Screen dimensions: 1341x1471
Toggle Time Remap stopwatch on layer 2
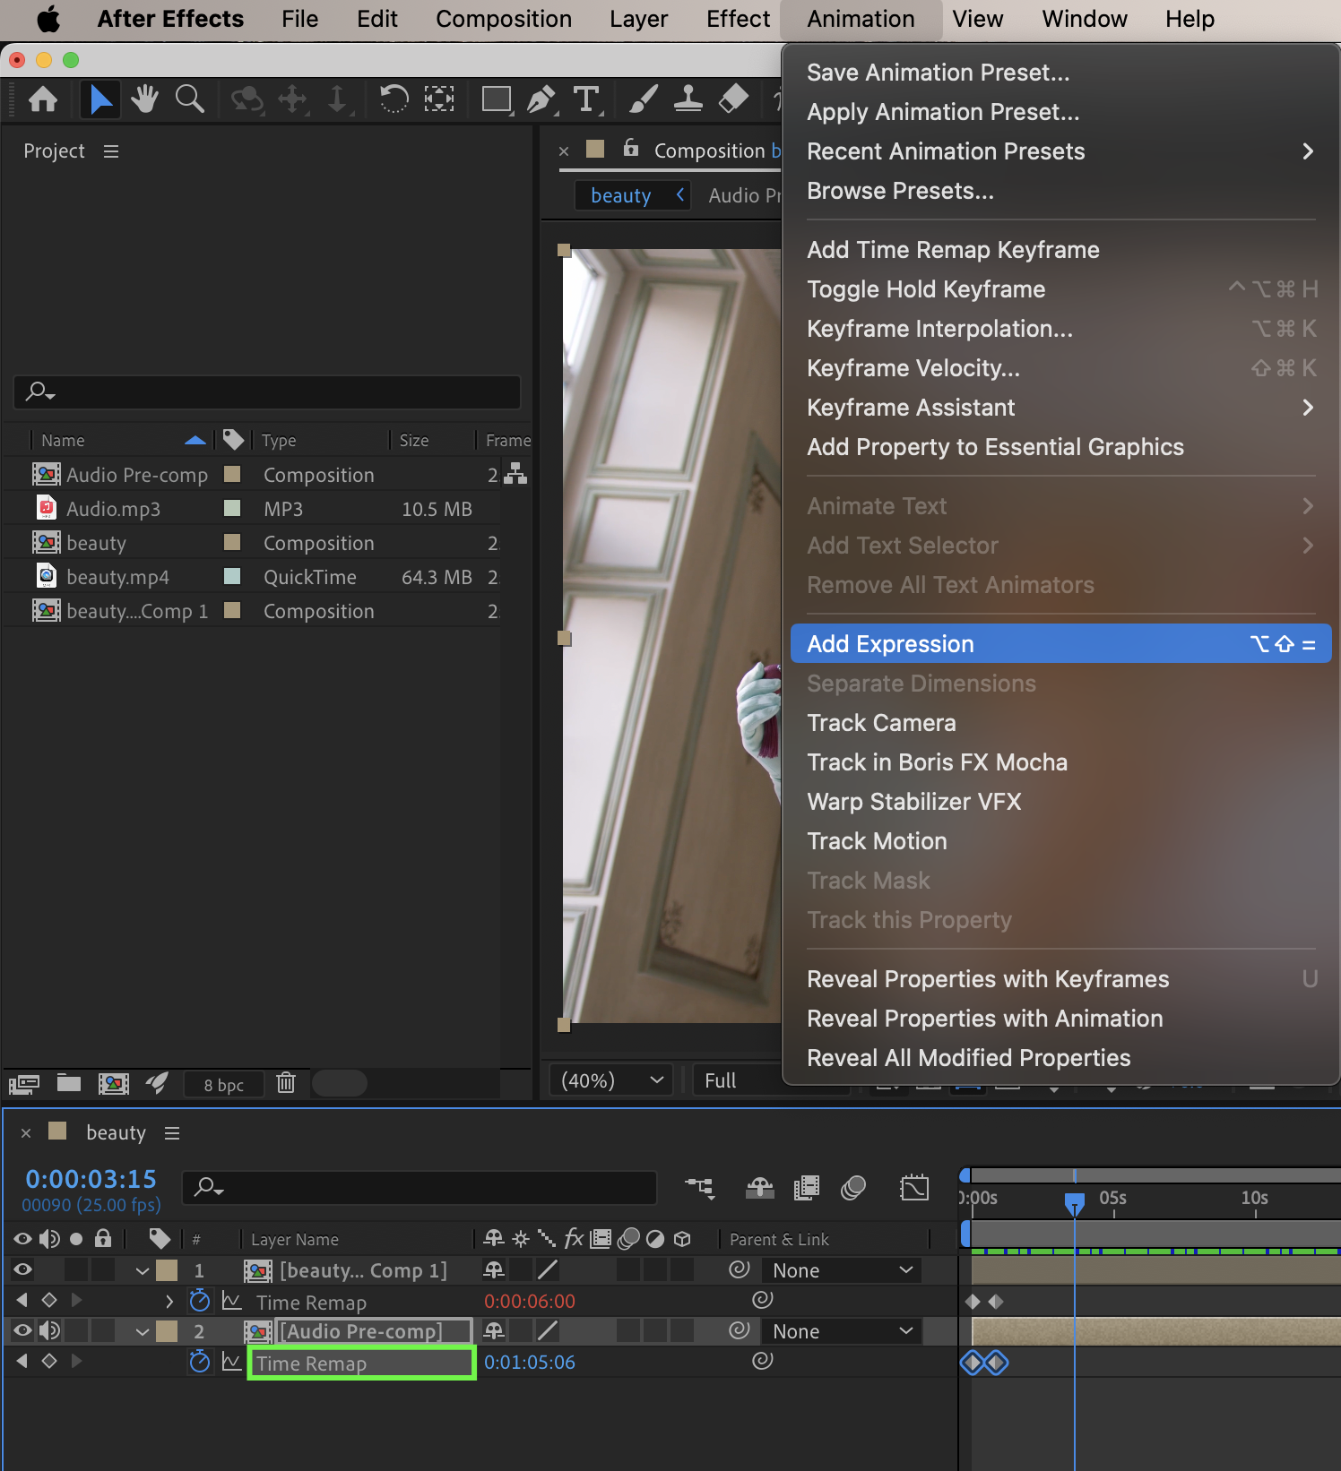coord(200,1363)
